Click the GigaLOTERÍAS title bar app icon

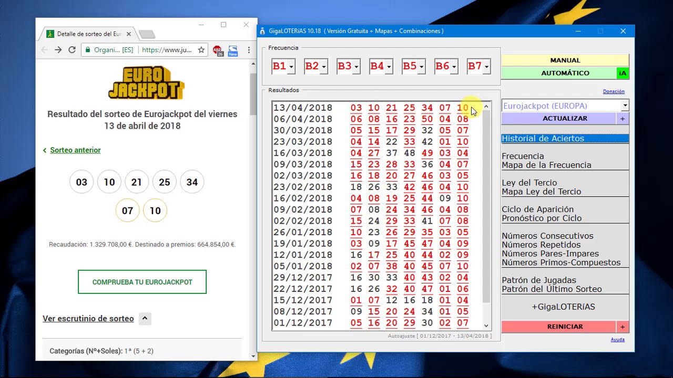click(x=263, y=31)
